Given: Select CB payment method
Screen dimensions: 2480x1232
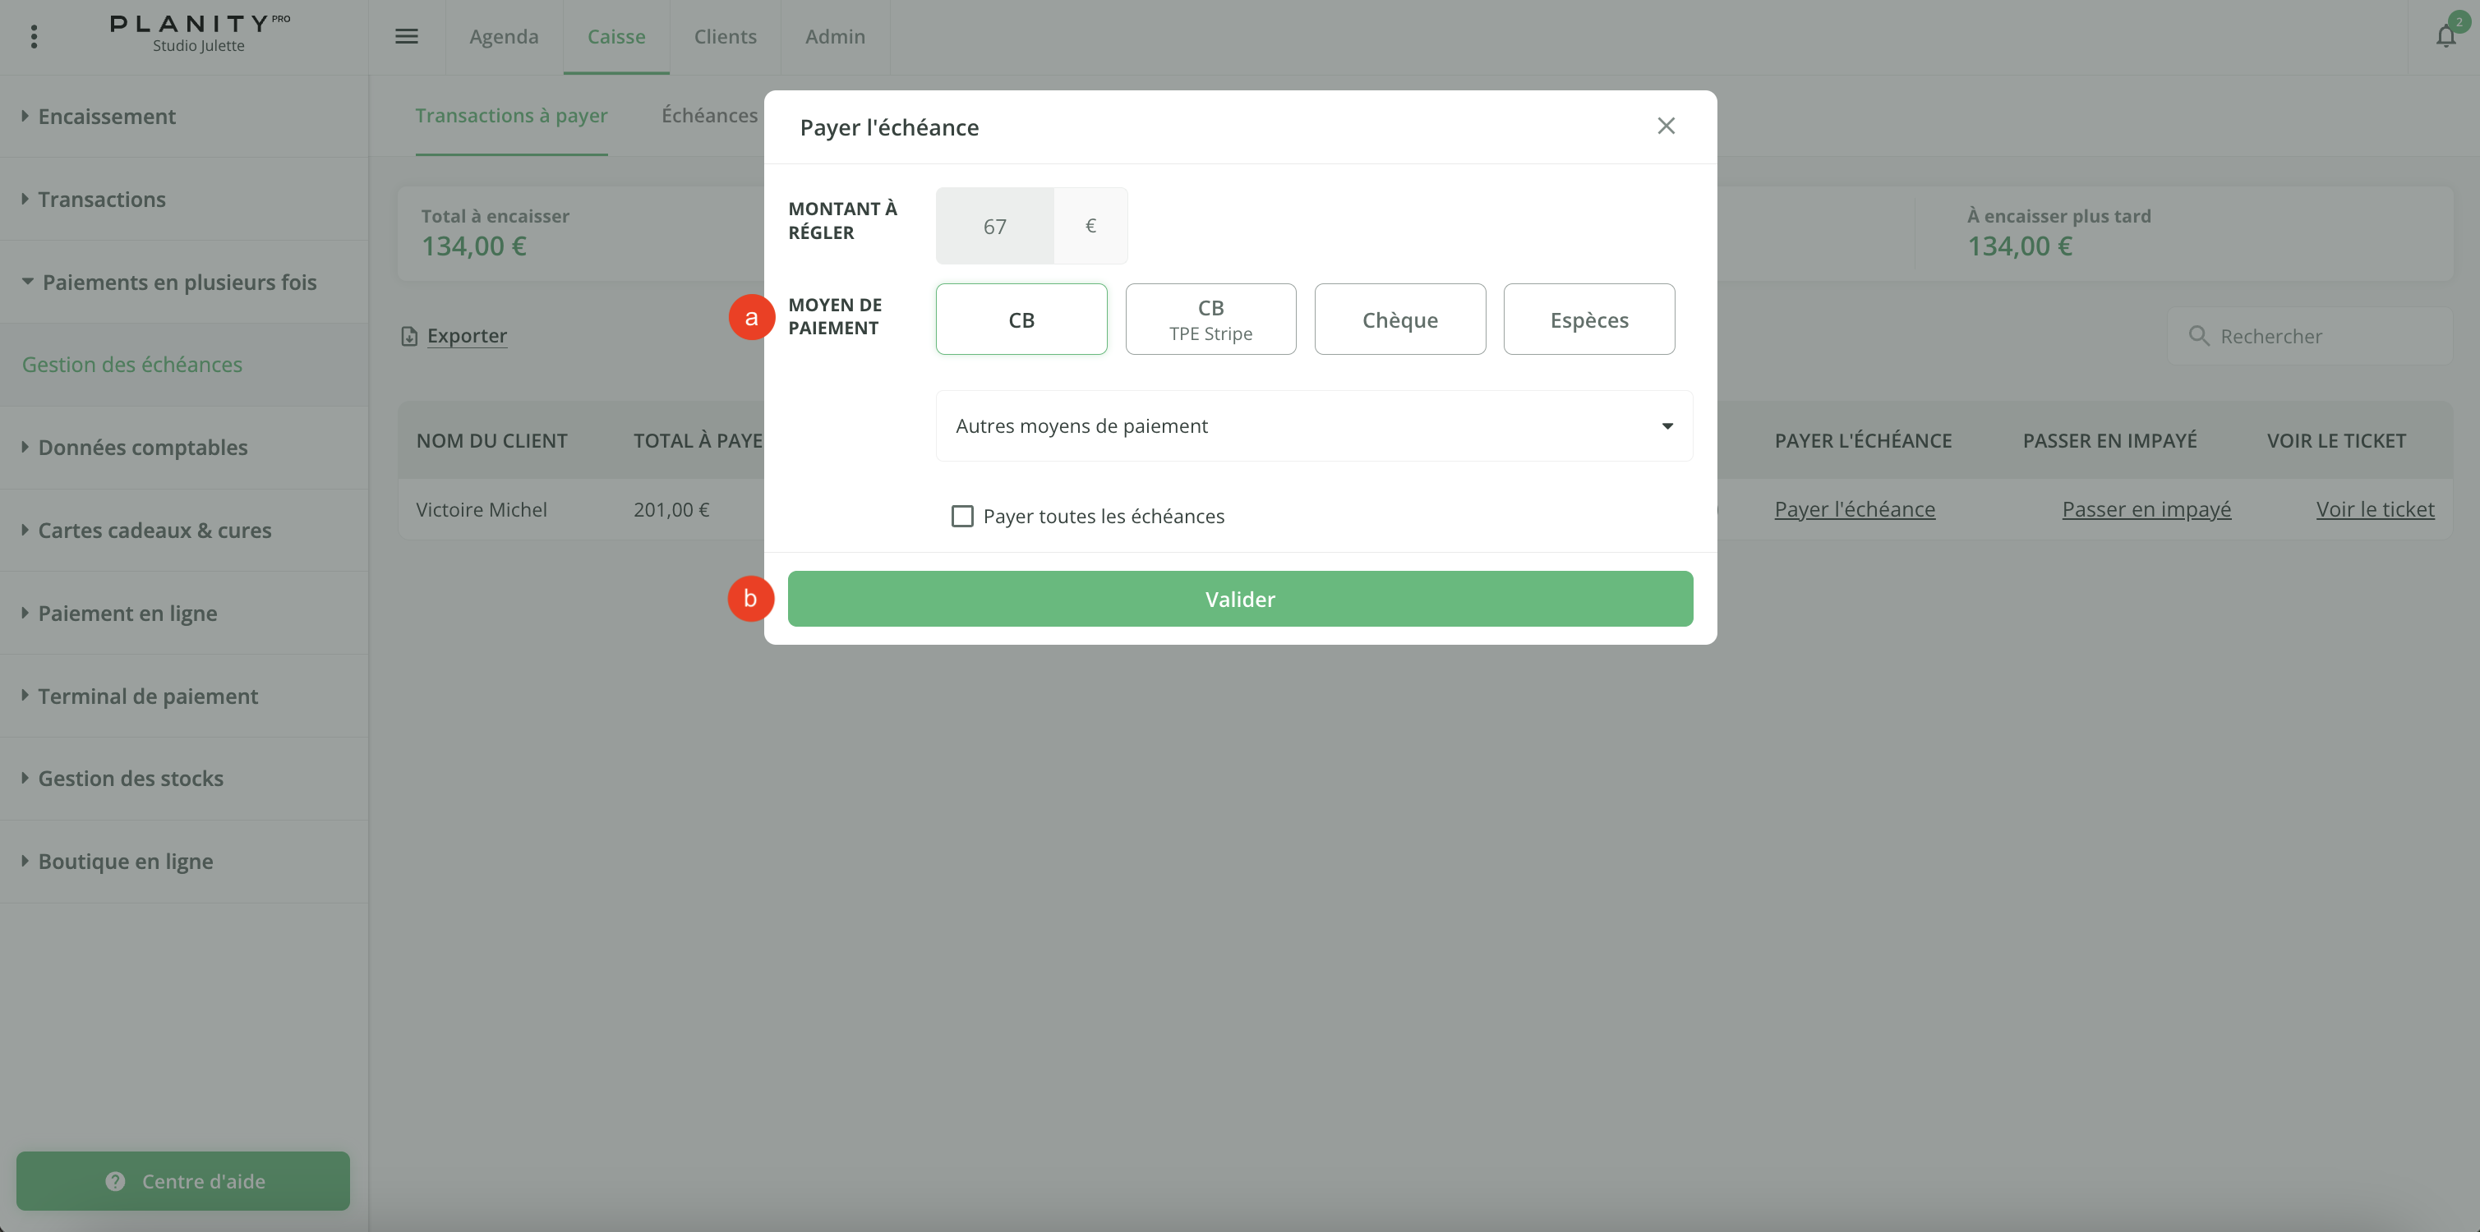Looking at the screenshot, I should click(x=1021, y=319).
